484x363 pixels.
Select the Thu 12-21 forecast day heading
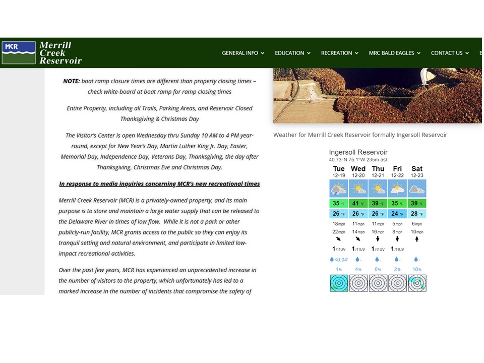(378, 171)
